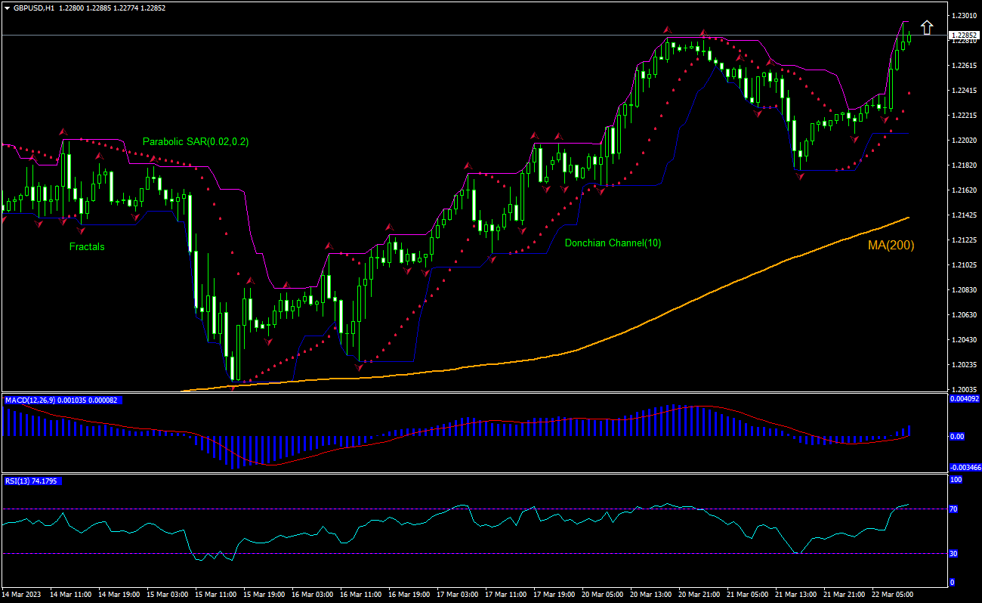Click the latest candlestick at the far right
This screenshot has height=603, width=982.
coord(909,37)
